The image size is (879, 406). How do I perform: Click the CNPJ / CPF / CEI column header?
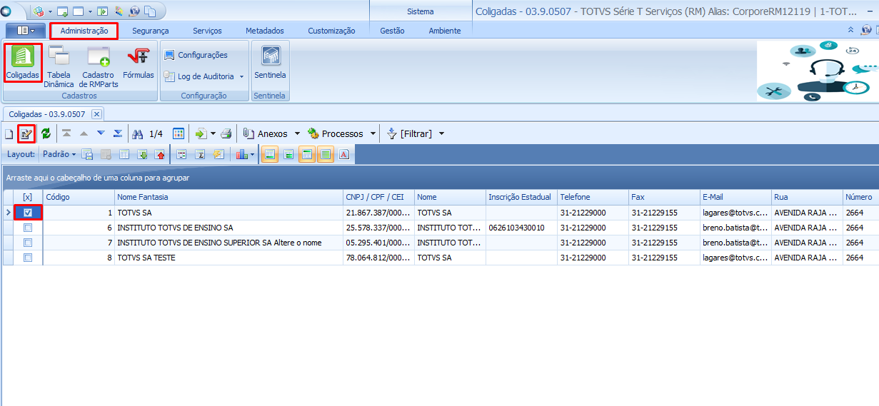(x=378, y=197)
